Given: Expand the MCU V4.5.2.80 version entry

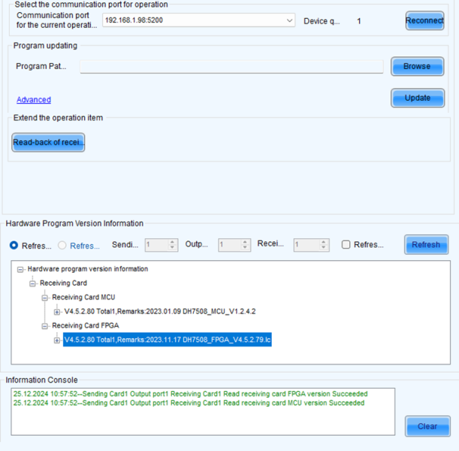Looking at the screenshot, I should pos(57,312).
